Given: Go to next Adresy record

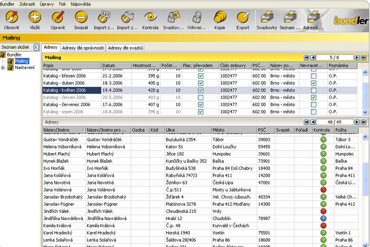Looking at the screenshot, I should [x=357, y=122].
